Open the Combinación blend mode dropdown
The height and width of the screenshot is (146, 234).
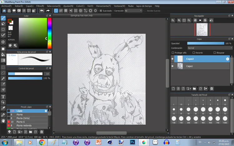tap(210, 48)
